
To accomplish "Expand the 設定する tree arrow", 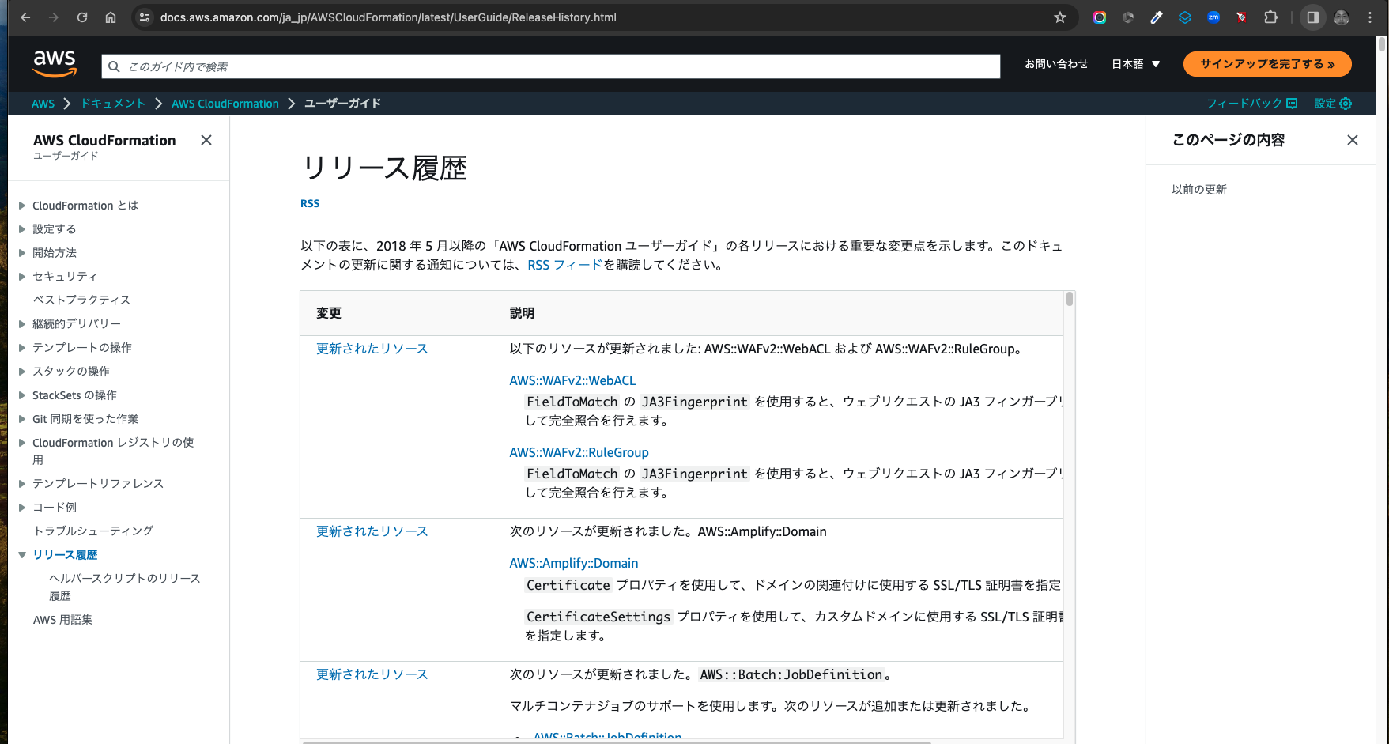I will pyautogui.click(x=22, y=229).
